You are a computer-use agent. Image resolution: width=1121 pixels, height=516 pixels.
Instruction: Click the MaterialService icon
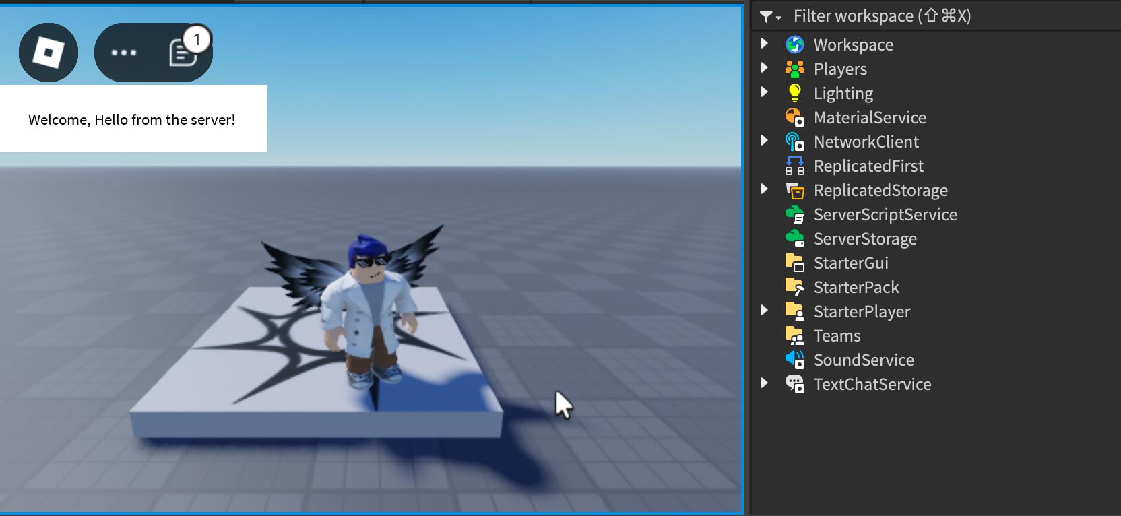795,117
